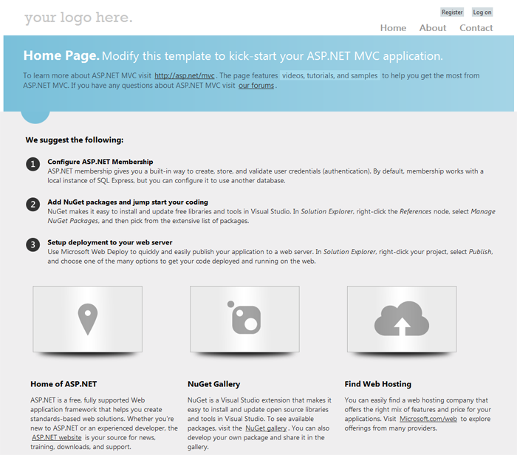
Task: Click the 'your logo here.' title
Action: tap(78, 18)
